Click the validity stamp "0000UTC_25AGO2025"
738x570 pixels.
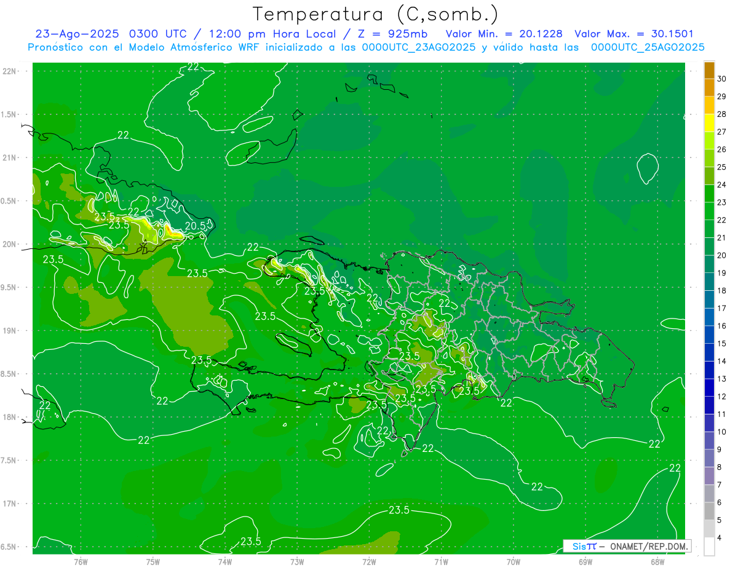coord(648,47)
